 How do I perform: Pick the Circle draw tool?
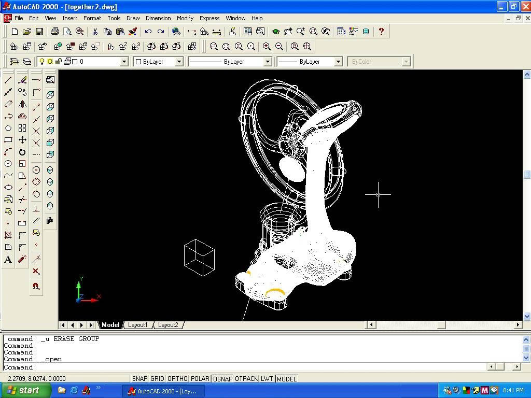(x=8, y=164)
